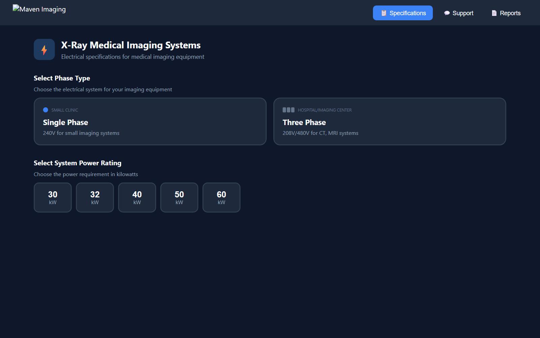
Task: Click the blue dot Small Clinic indicator
Action: (x=46, y=110)
